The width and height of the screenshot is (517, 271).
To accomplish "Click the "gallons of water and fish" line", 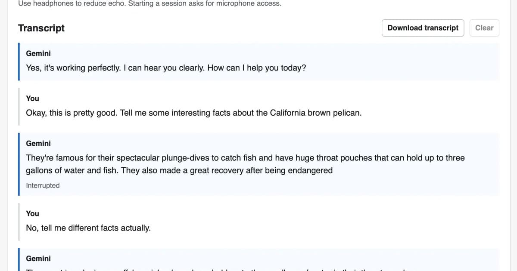I will pos(179,170).
